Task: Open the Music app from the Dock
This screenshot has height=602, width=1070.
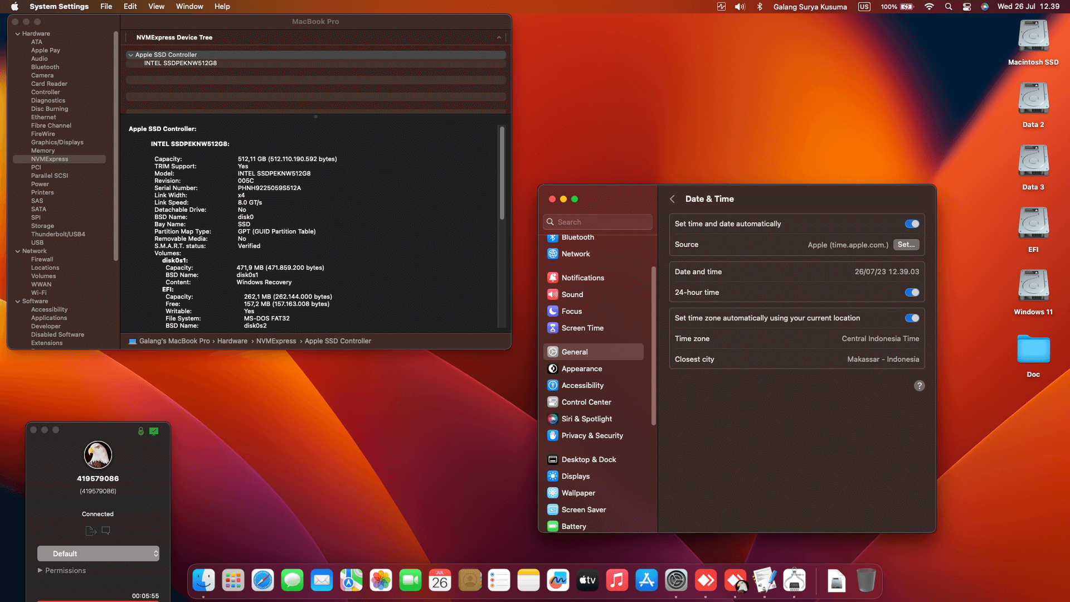Action: [617, 580]
